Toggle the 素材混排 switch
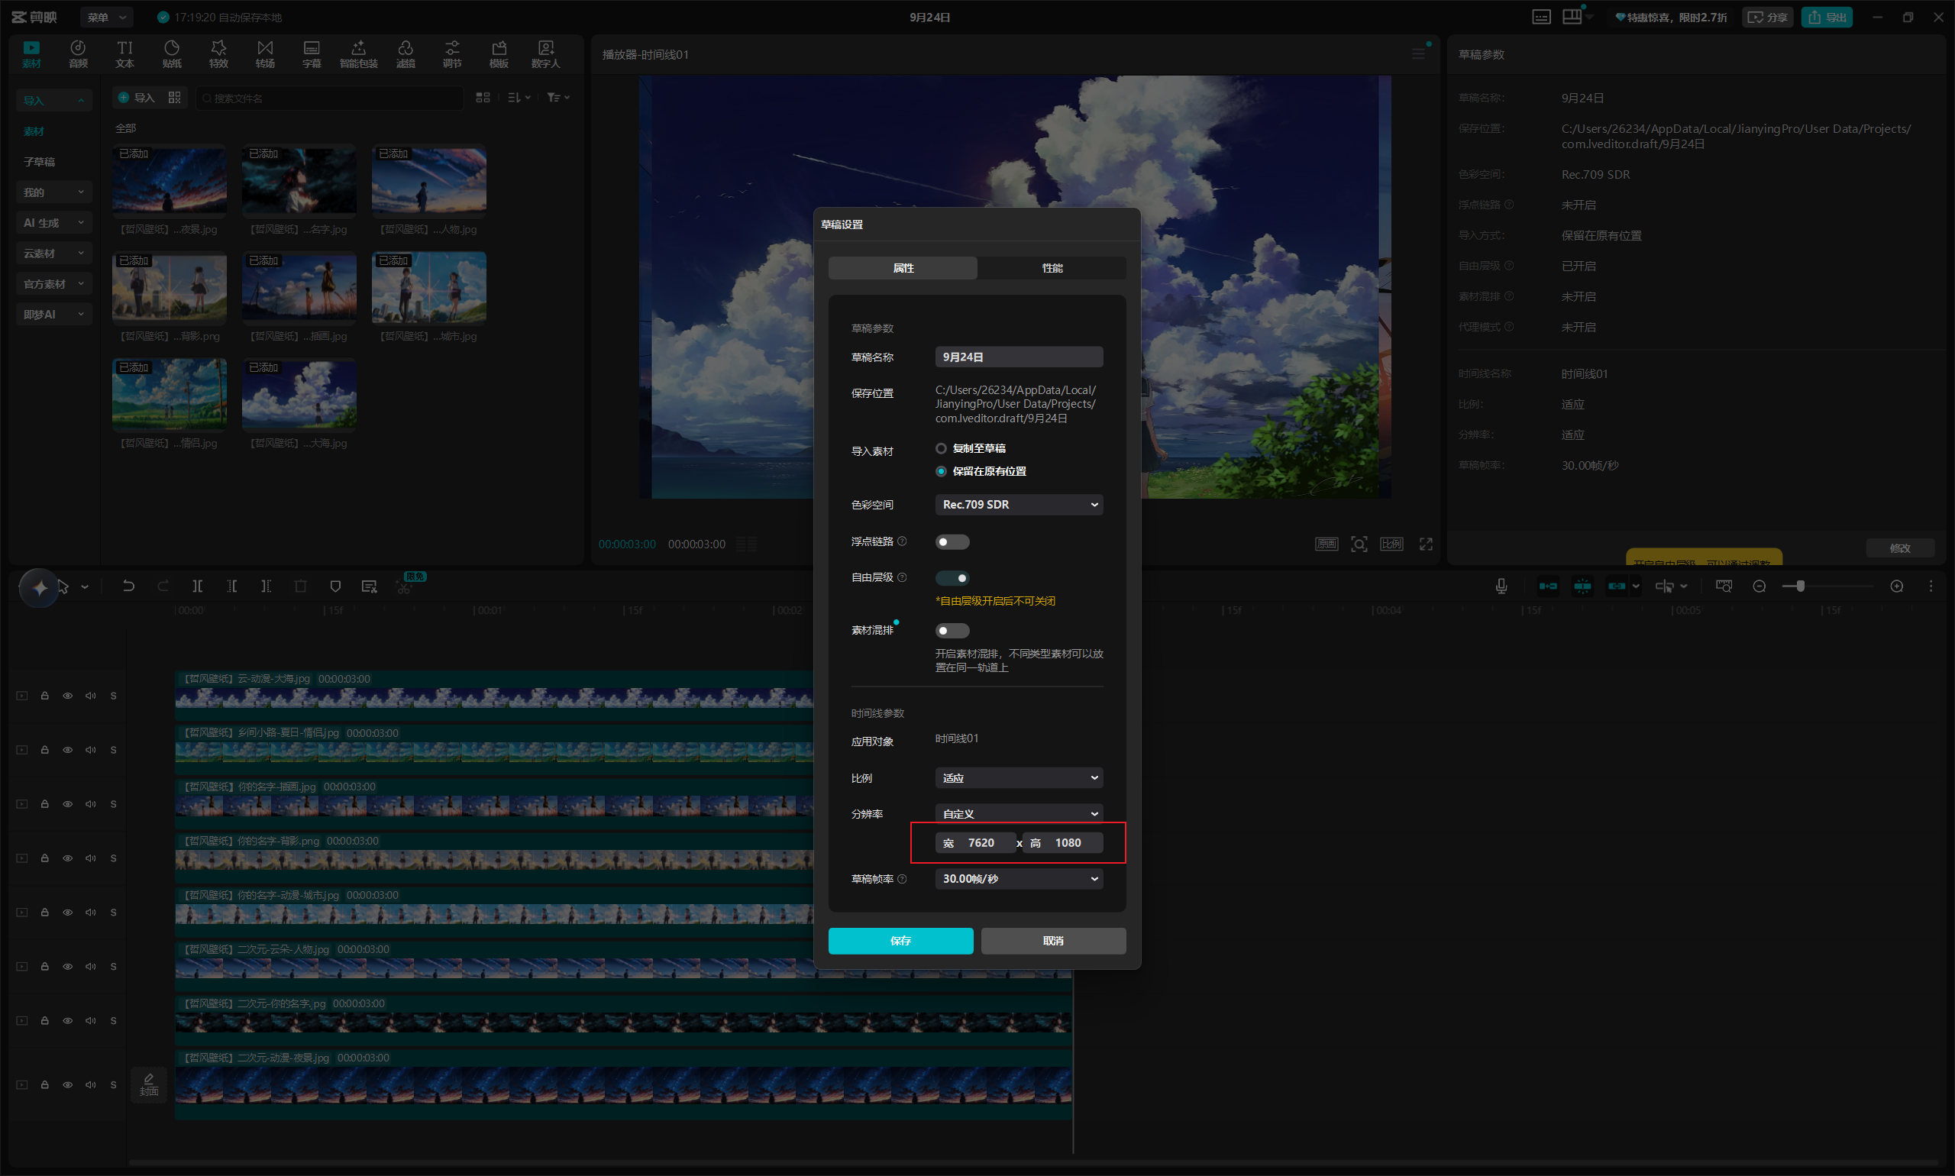 coord(952,631)
